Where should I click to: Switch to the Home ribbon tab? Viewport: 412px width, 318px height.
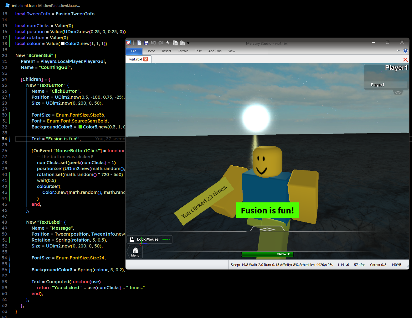(151, 51)
